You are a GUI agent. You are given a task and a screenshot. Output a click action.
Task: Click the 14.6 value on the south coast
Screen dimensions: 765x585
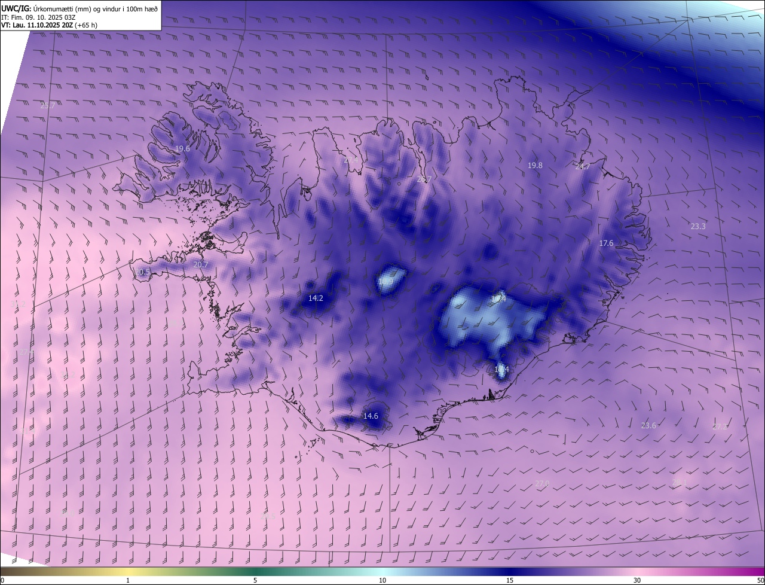pyautogui.click(x=371, y=416)
